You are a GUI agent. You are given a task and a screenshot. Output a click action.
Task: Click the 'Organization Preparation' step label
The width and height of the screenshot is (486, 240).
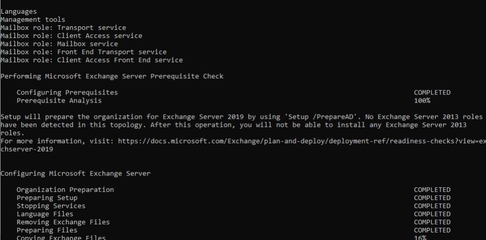[65, 189]
